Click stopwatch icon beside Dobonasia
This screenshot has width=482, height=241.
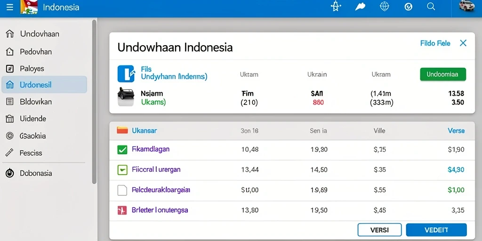10,173
